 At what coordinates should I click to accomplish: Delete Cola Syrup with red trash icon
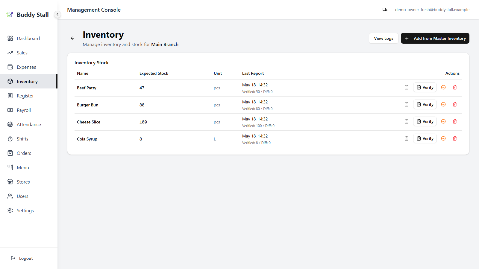point(455,138)
